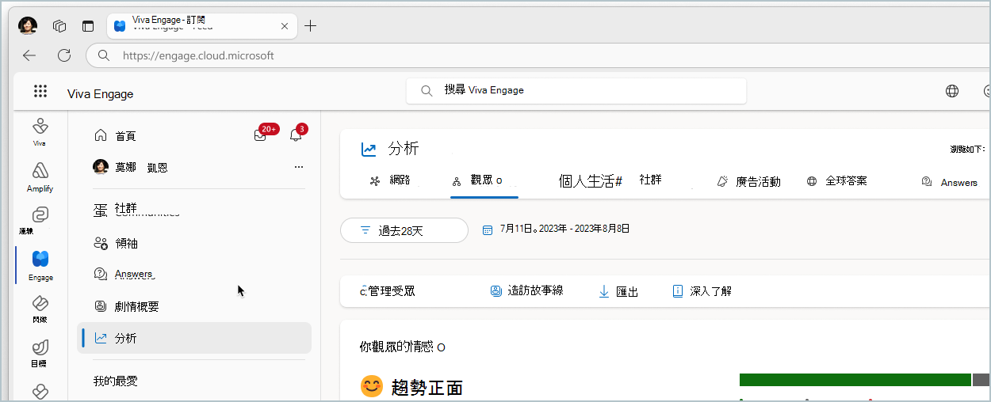The image size is (991, 402).
Task: Switch to the 個人生活 tab
Action: (590, 181)
